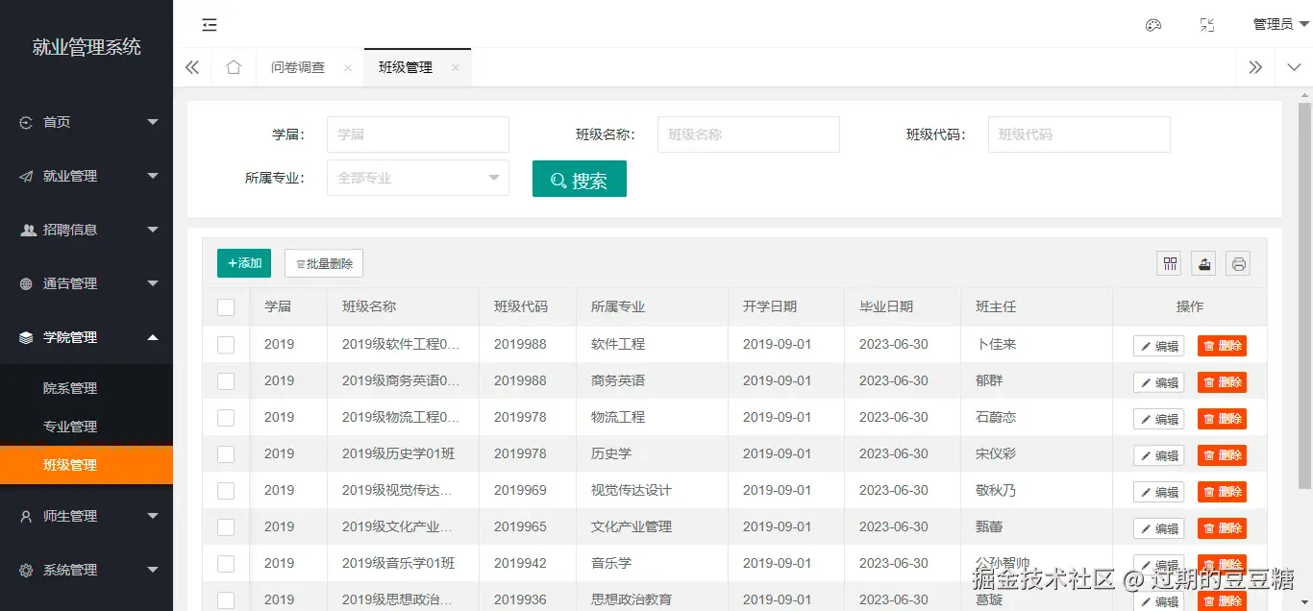
Task: Open the column settings grid icon above table
Action: 1169,262
